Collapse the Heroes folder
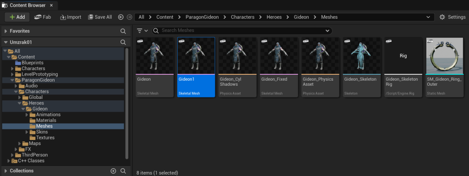The image size is (469, 176). (19, 103)
